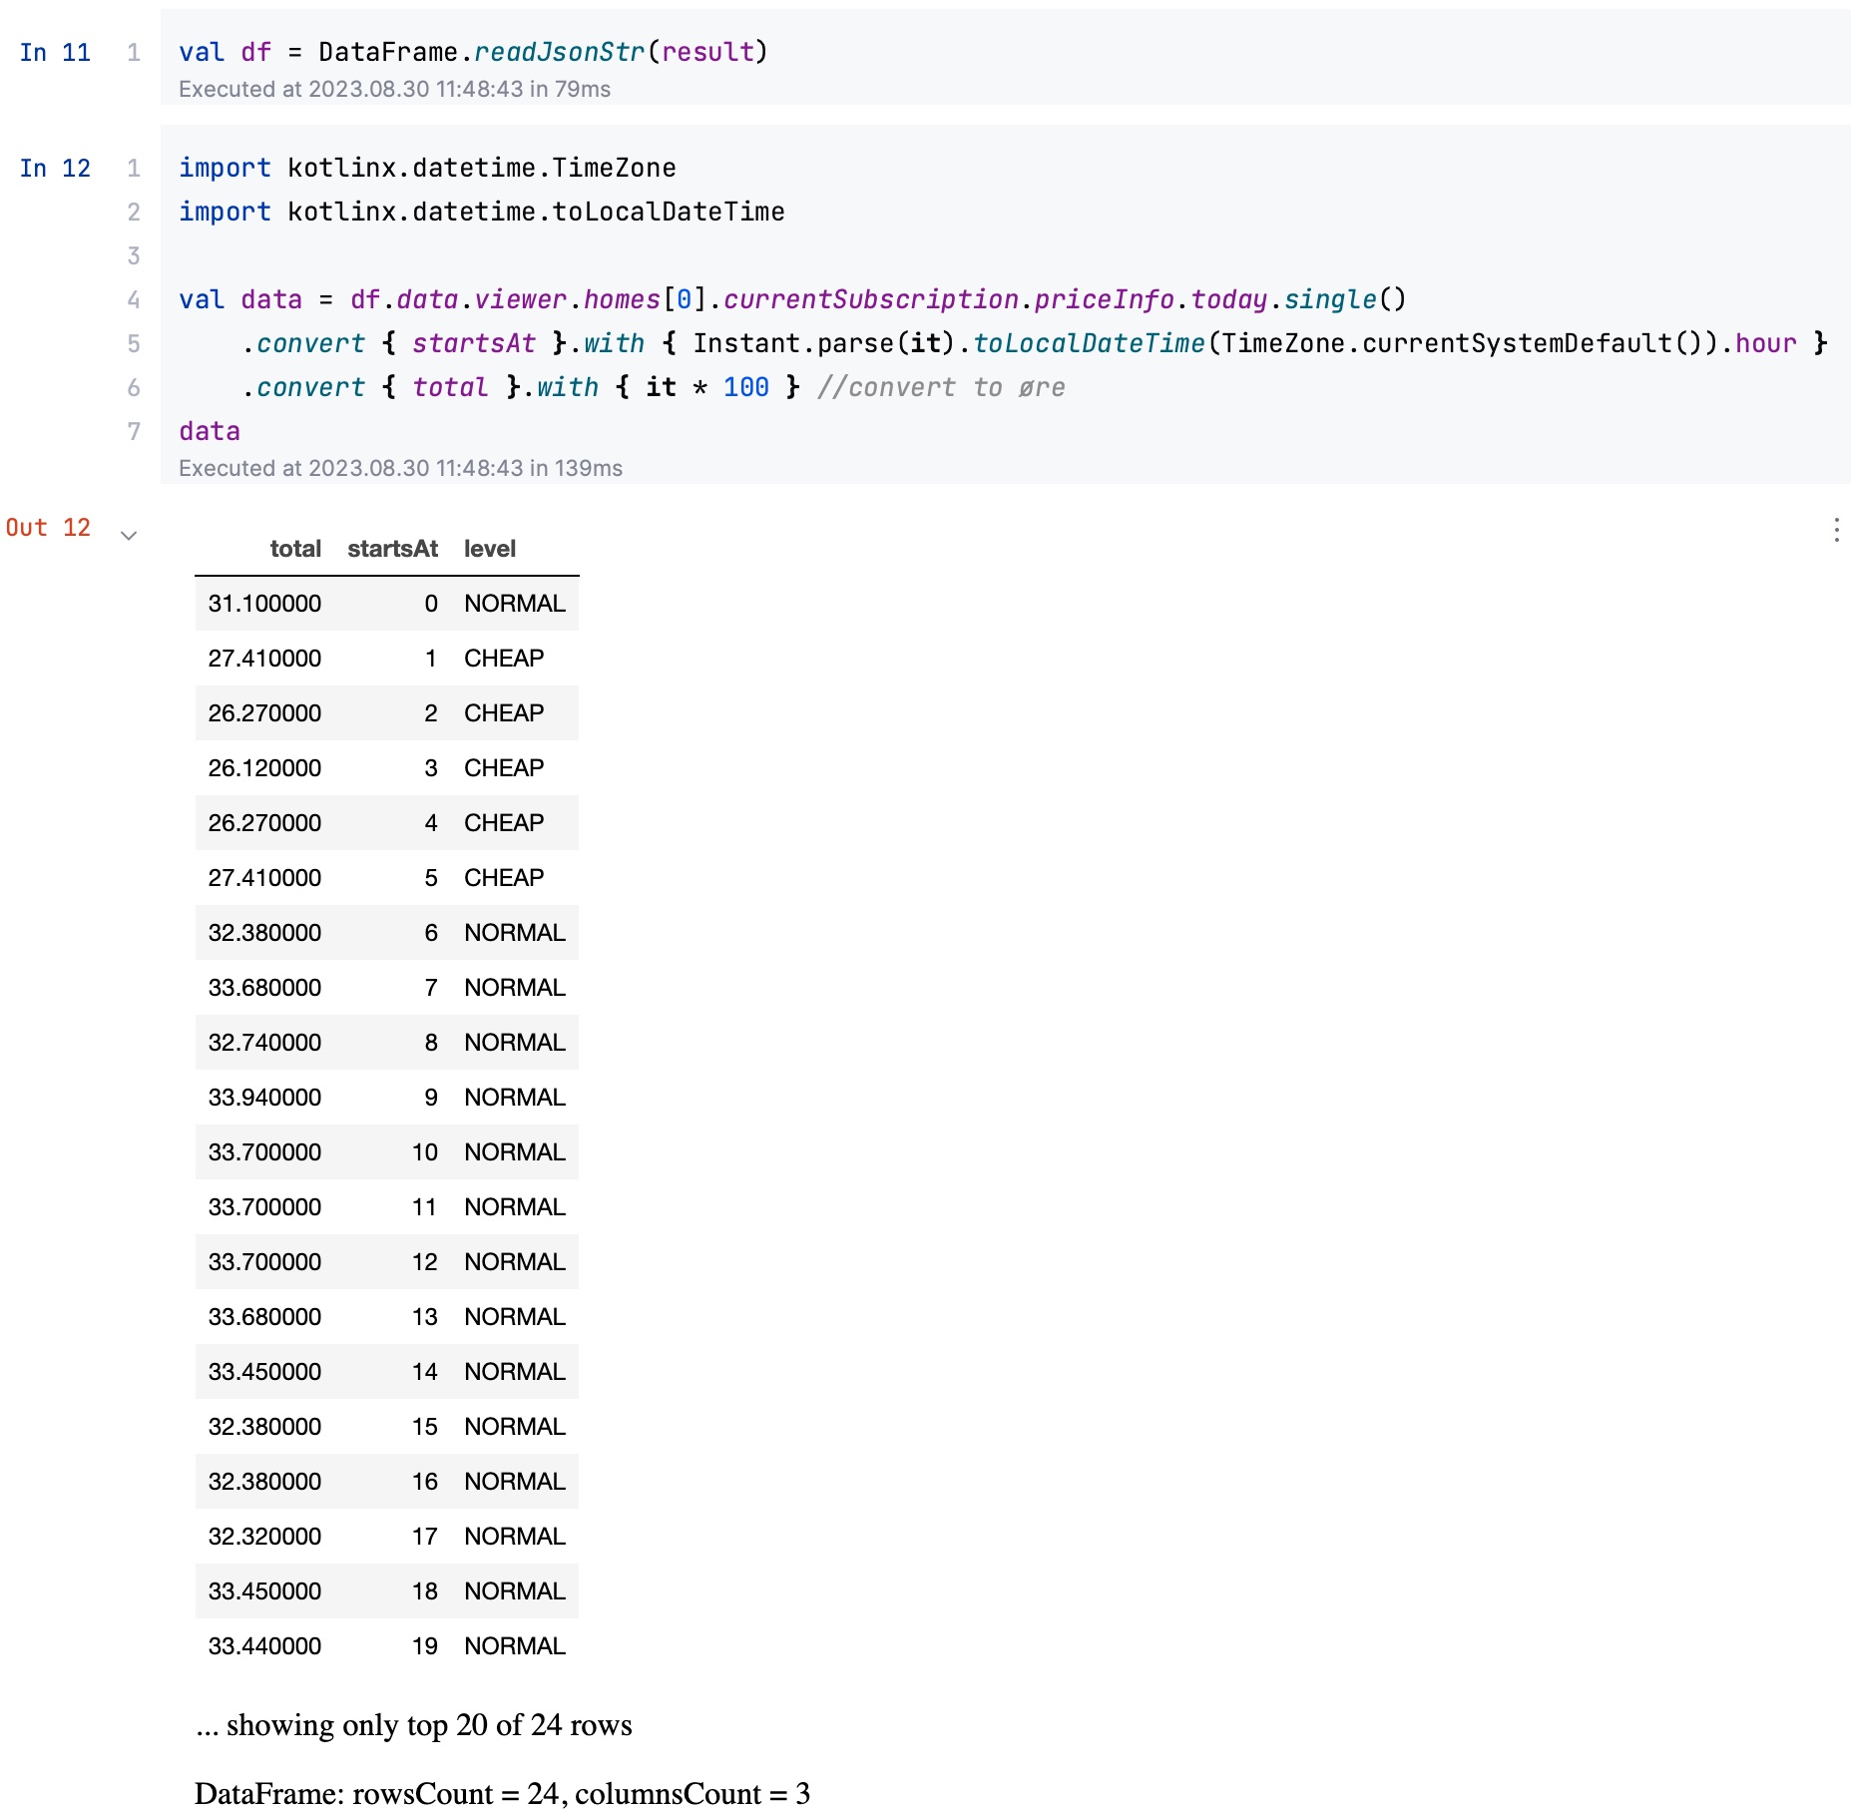The image size is (1851, 1811).
Task: Click the NORMAL level in row 19
Action: coord(514,1646)
